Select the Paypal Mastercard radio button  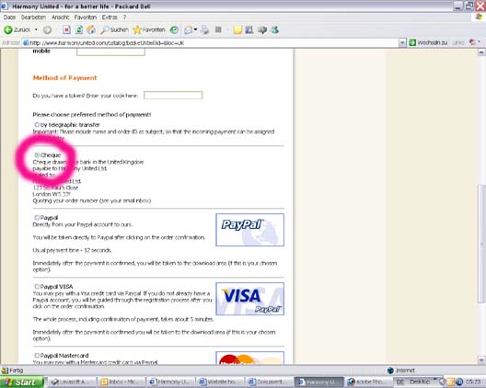pos(37,356)
